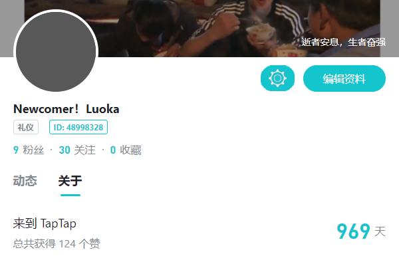The height and width of the screenshot is (268, 399).
Task: Click the 总共获得 124 个赞 likes text
Action: (57, 243)
